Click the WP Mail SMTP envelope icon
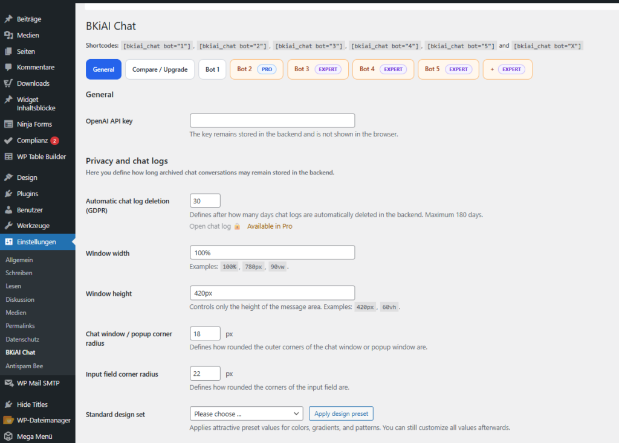Image resolution: width=619 pixels, height=443 pixels. pos(8,383)
